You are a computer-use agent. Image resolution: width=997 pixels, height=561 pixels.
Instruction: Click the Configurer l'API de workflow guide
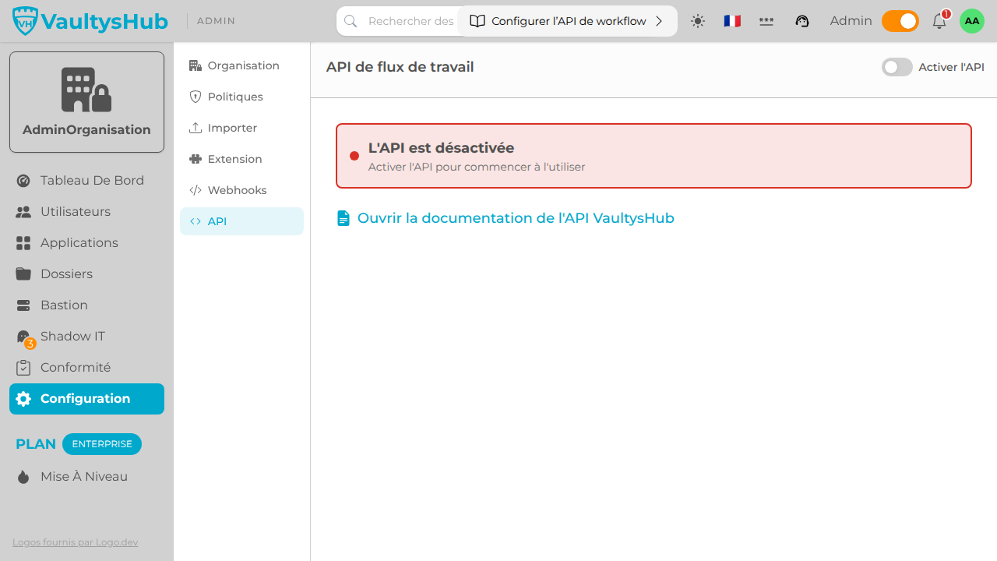click(x=568, y=21)
